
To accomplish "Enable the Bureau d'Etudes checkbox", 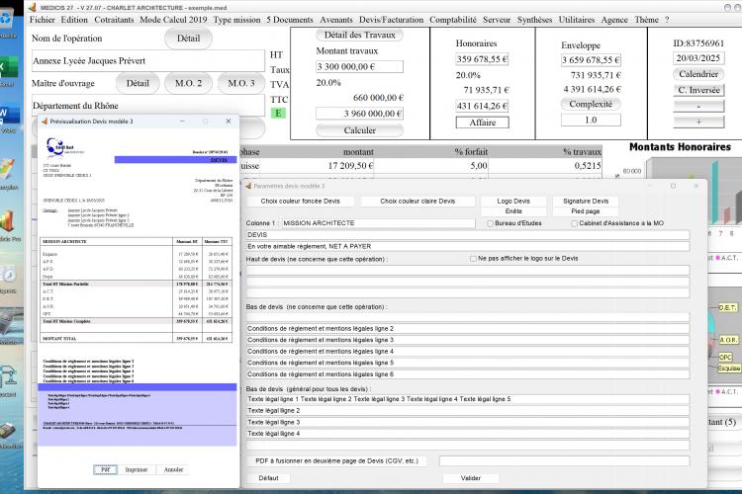I will click(x=491, y=223).
